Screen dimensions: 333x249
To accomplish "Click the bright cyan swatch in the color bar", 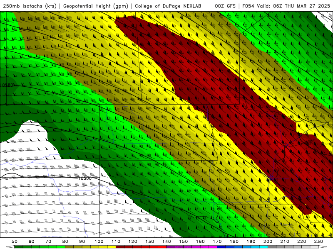I will (263, 247).
